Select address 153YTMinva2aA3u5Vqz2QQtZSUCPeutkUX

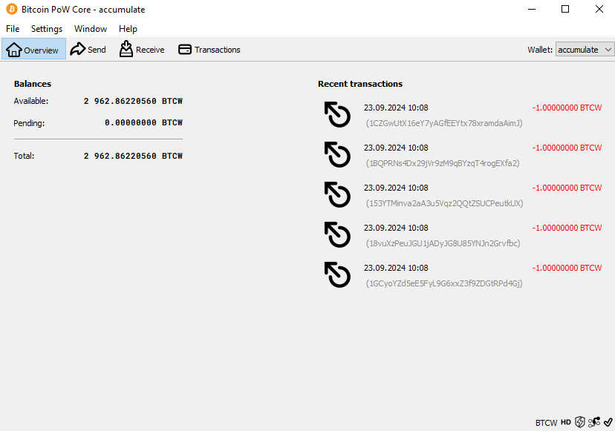444,203
